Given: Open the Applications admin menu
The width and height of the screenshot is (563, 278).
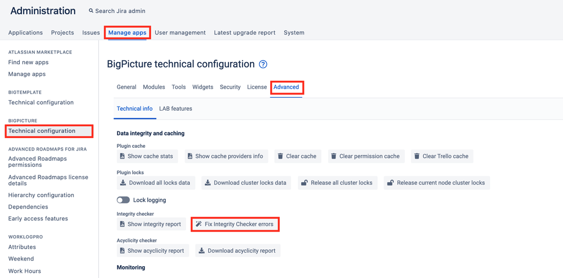Looking at the screenshot, I should 25,33.
